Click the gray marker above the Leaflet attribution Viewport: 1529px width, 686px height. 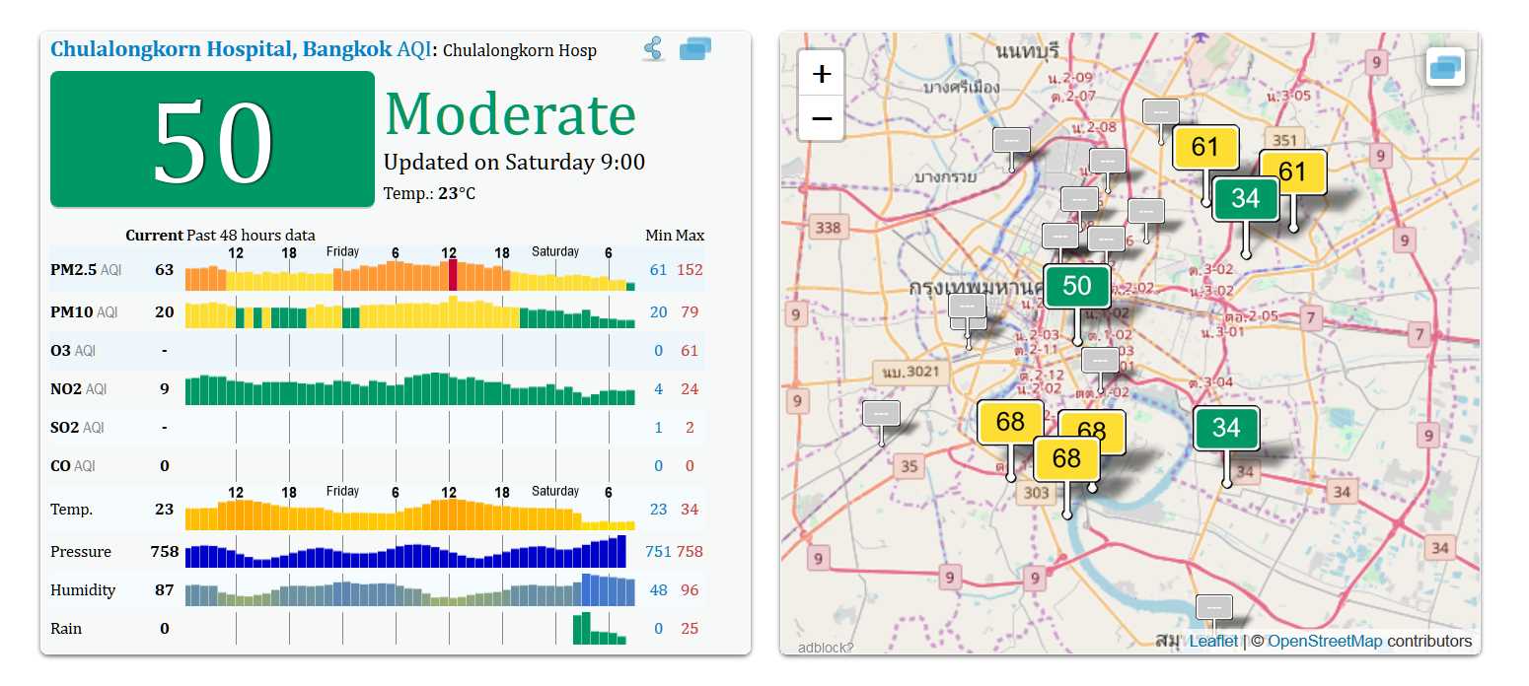(1213, 607)
